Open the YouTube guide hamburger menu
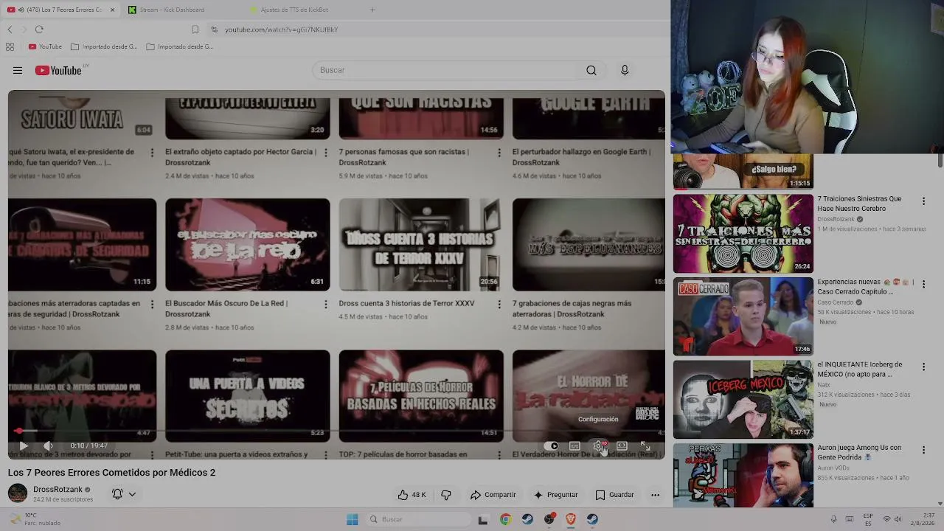Viewport: 944px width, 531px height. [18, 70]
